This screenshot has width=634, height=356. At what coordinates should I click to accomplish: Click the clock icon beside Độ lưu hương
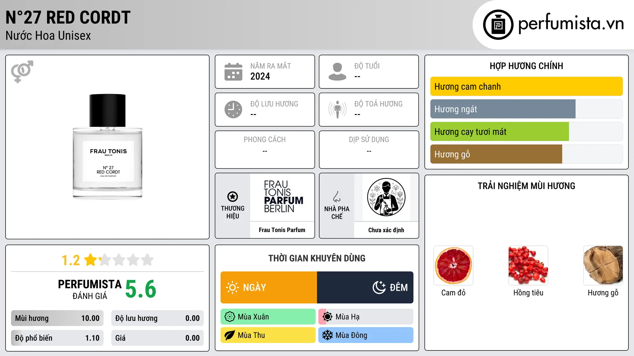click(233, 109)
